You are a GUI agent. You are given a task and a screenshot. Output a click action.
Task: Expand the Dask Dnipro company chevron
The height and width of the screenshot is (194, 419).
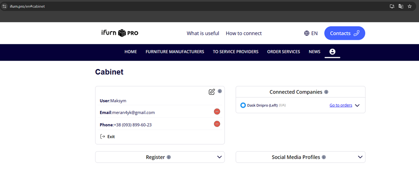(x=357, y=106)
